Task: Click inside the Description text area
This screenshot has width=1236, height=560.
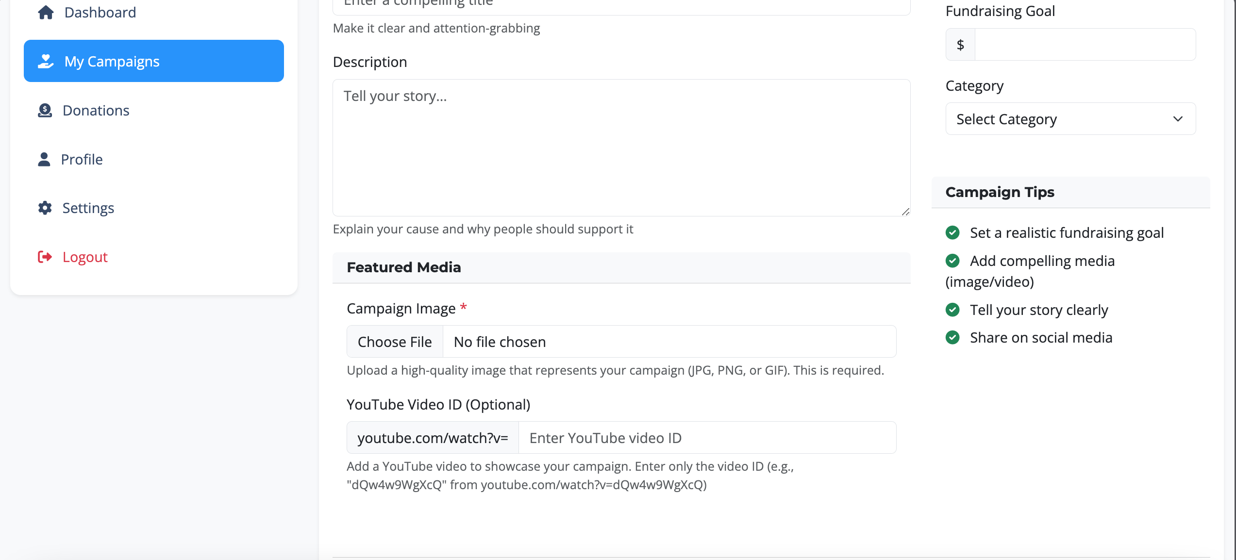Action: [620, 148]
